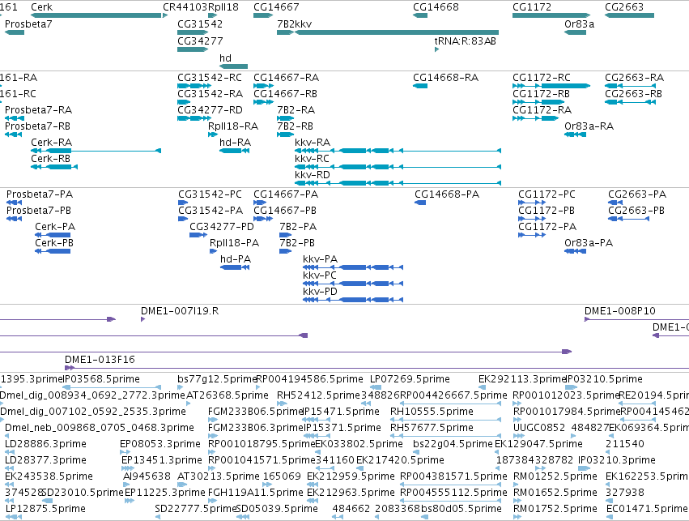689x521 pixels.
Task: Select transcript CG1172-RB
Action: coord(538,102)
